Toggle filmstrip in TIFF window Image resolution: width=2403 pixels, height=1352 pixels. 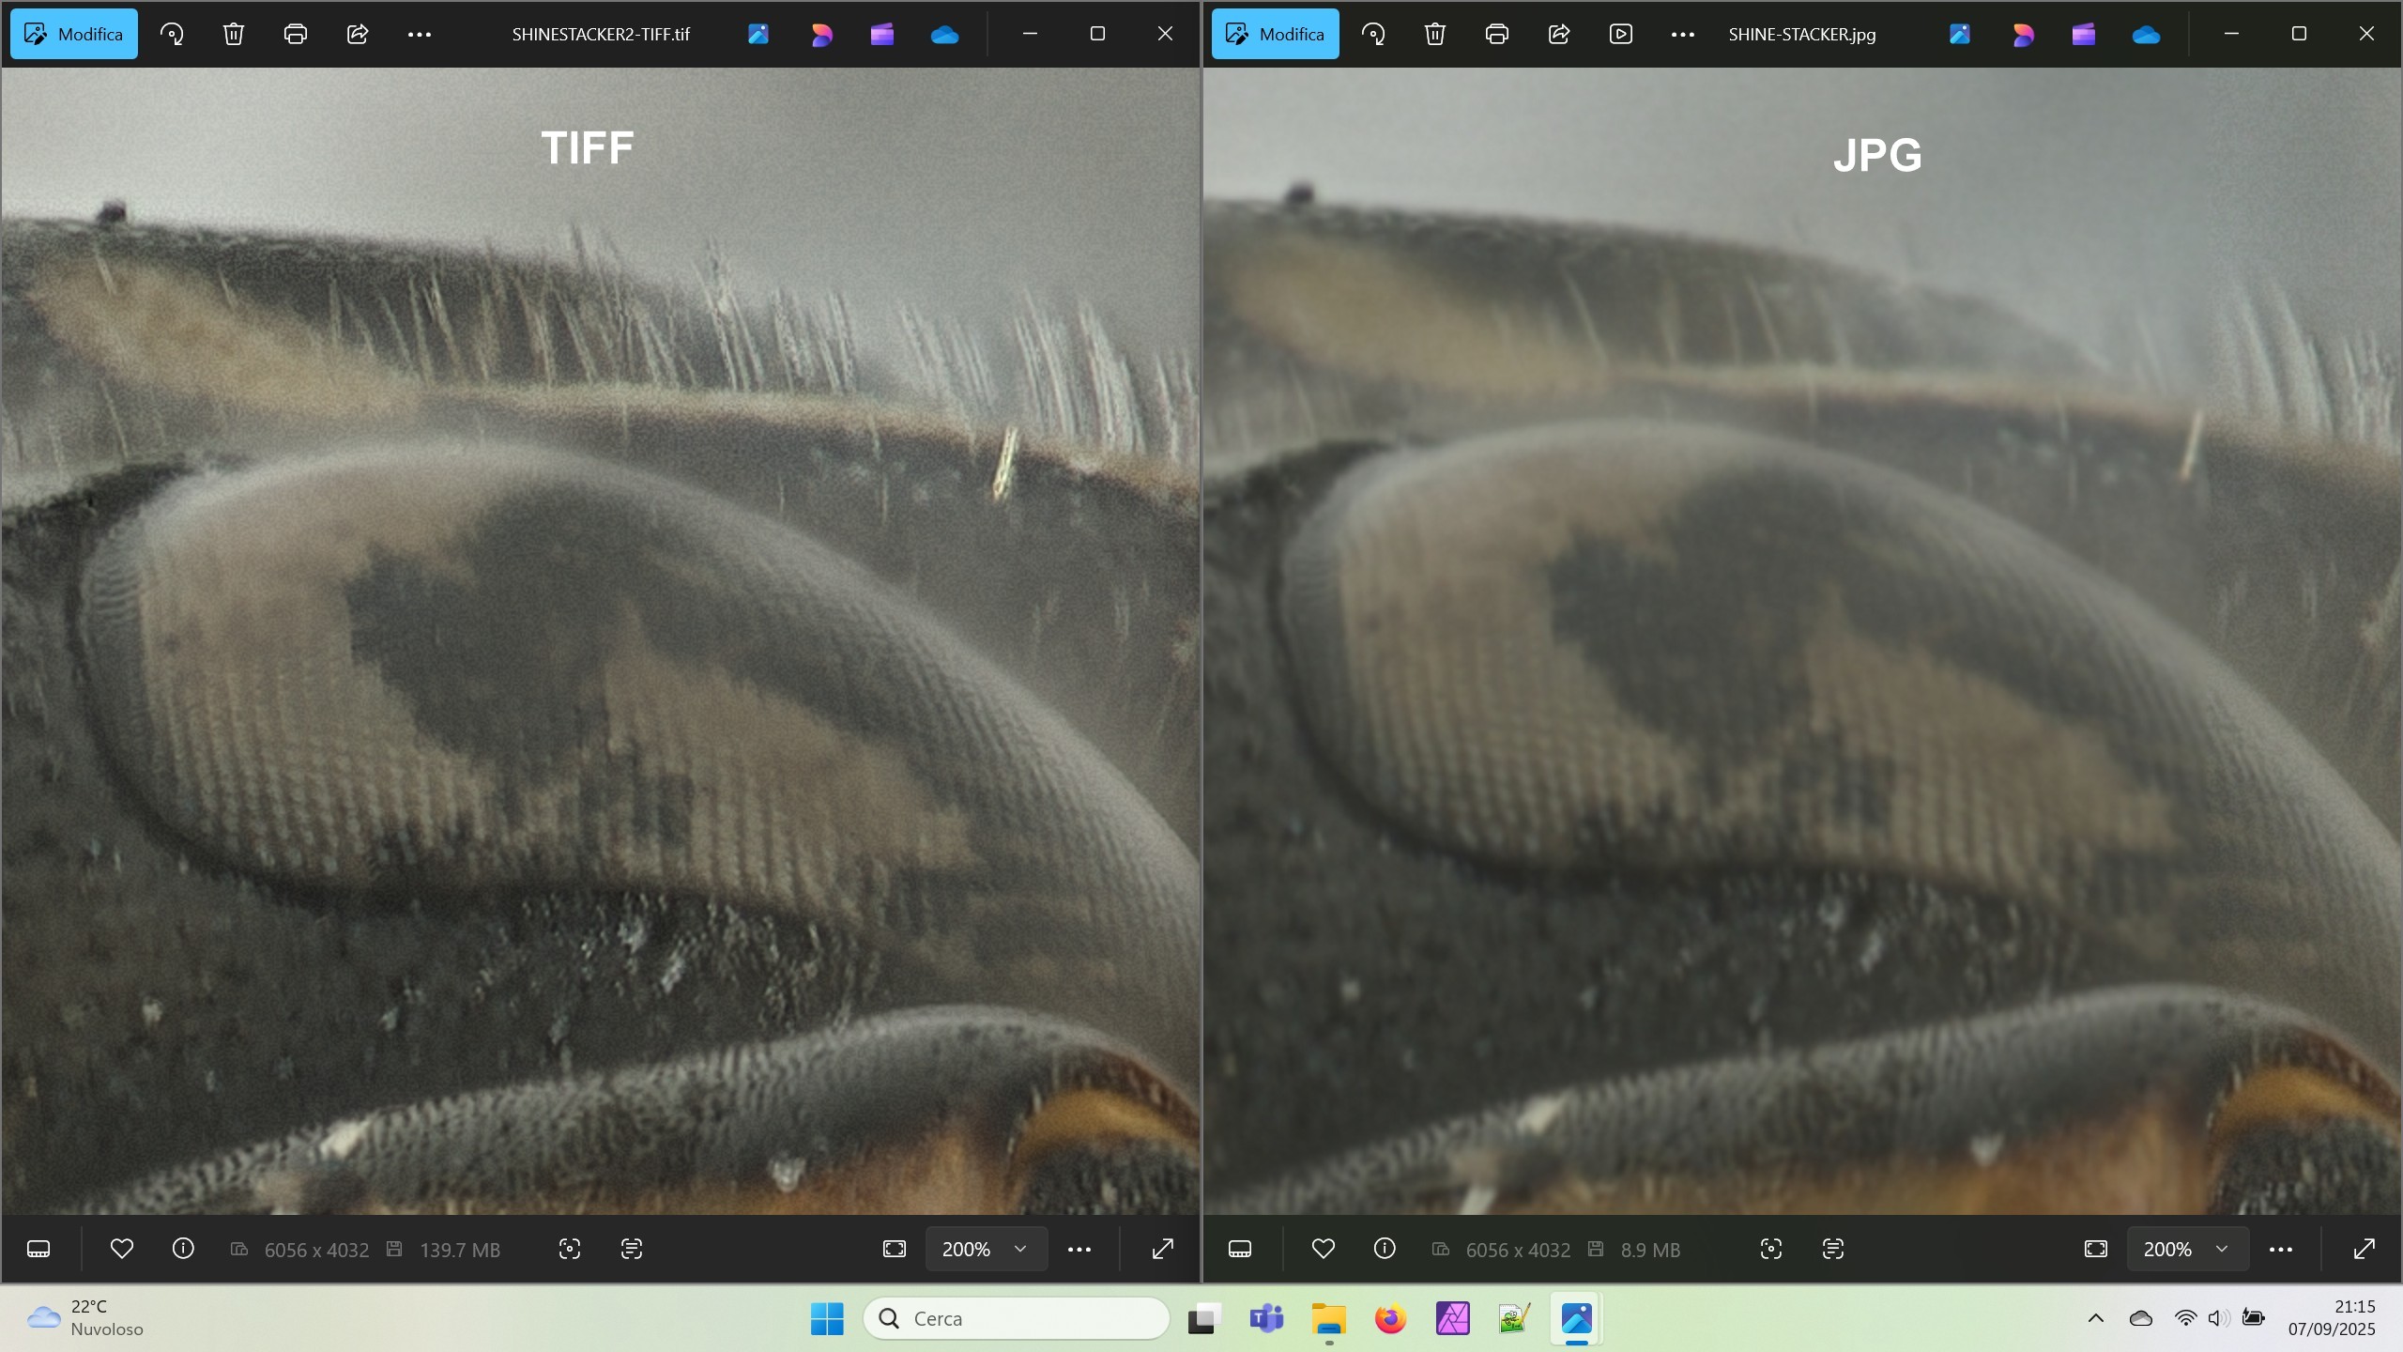click(38, 1249)
